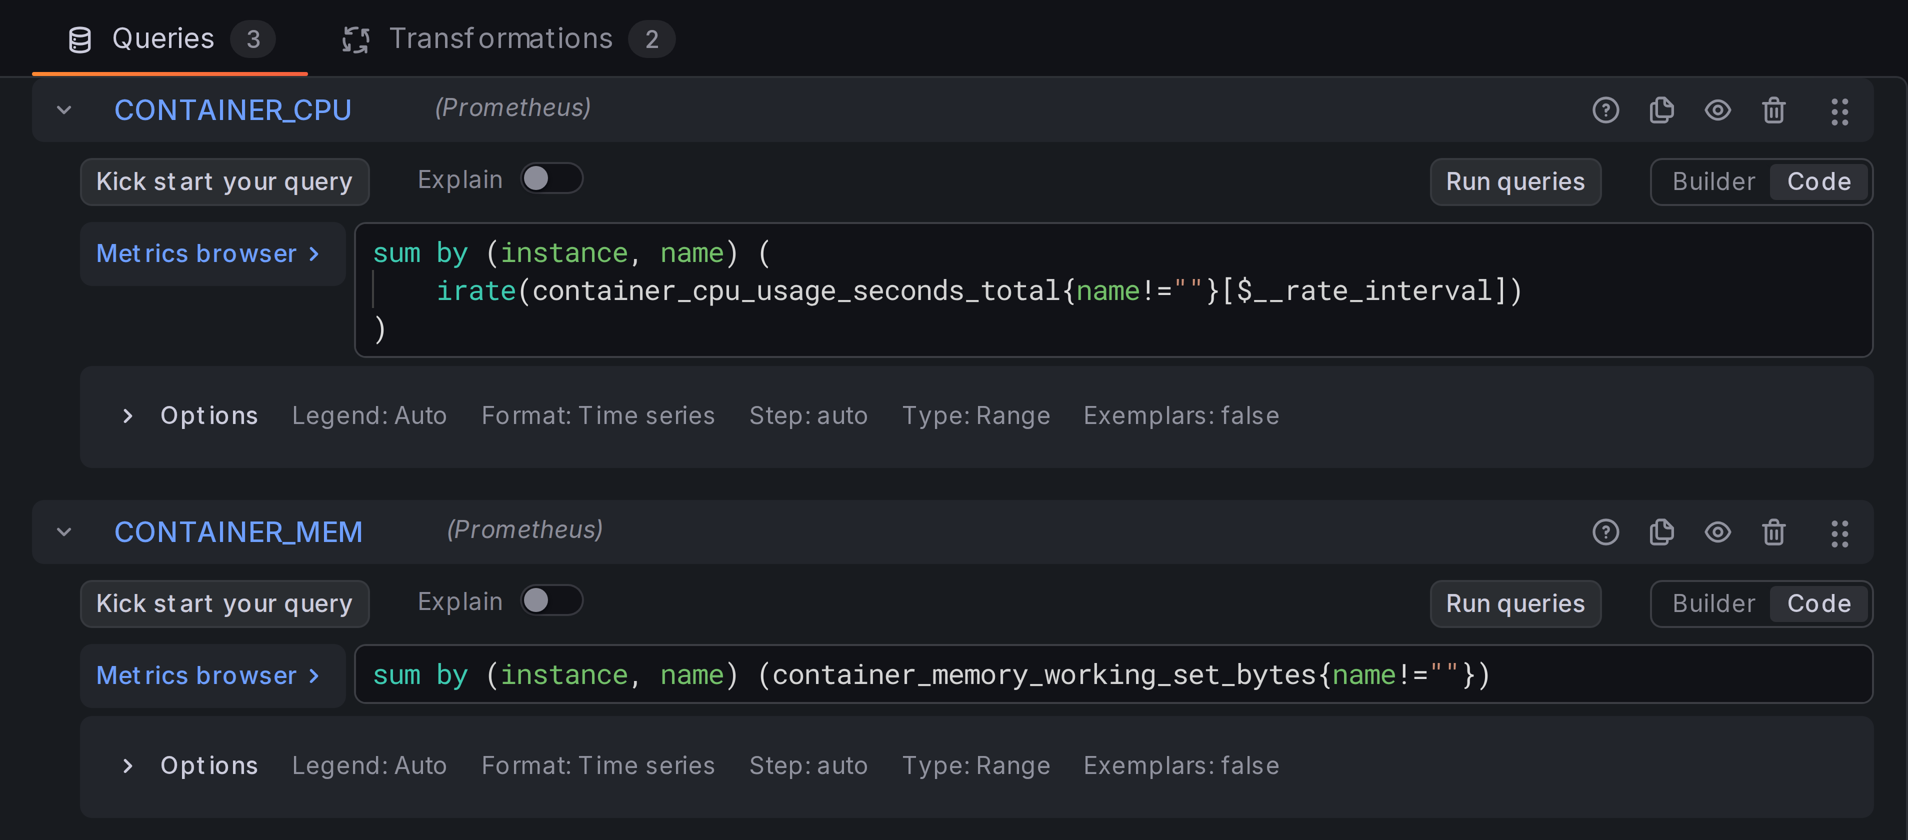Click the Queries database icon
This screenshot has width=1908, height=840.
[x=80, y=39]
